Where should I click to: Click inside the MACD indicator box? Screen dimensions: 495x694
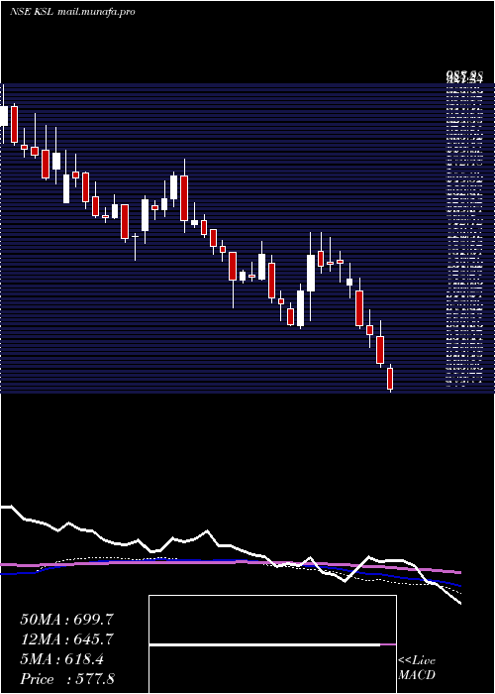272,644
